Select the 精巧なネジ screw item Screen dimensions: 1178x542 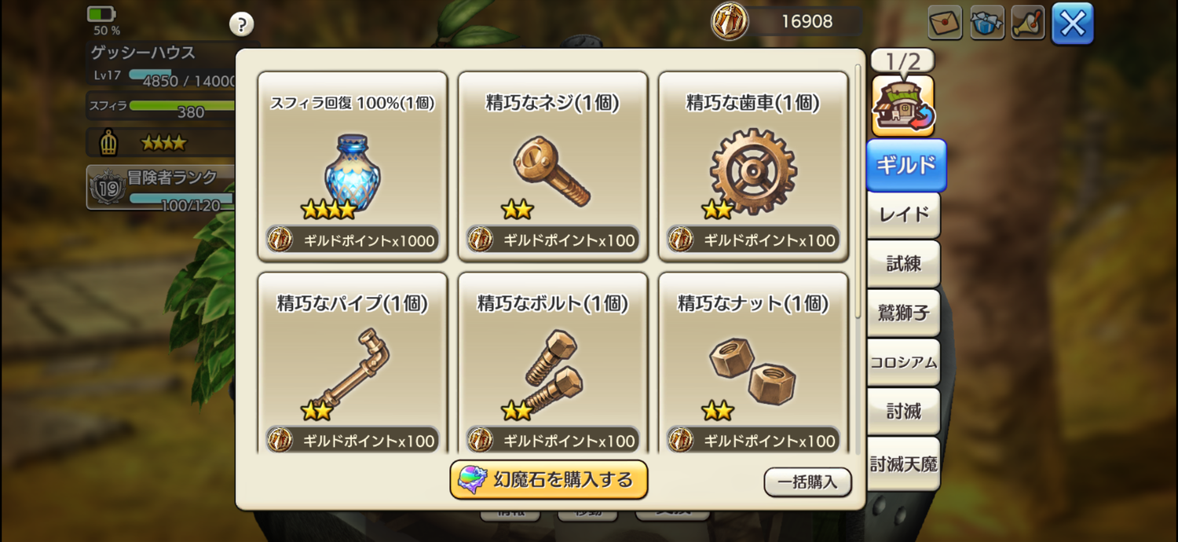[553, 167]
